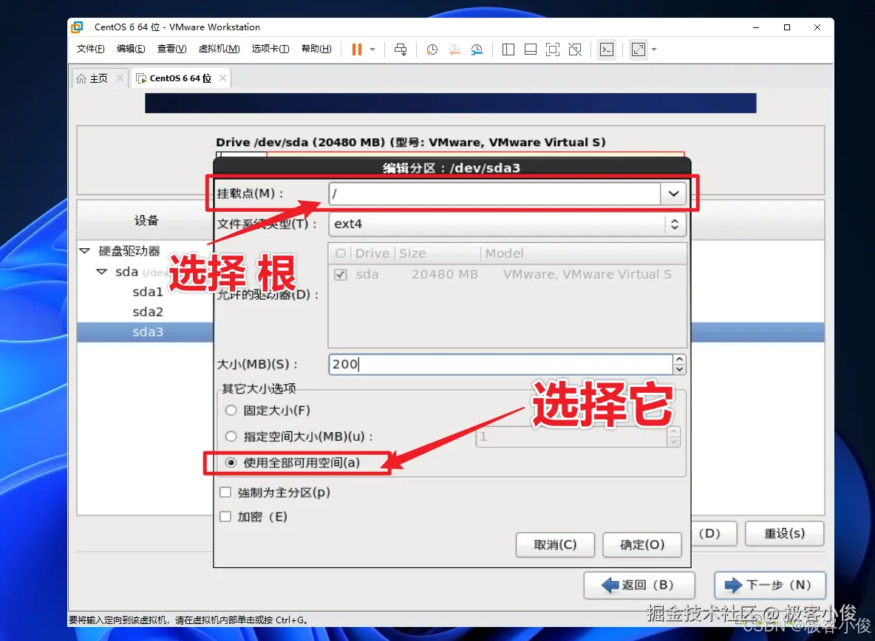The height and width of the screenshot is (641, 875).
Task: Open the 虚拟机(M) menu
Action: pos(219,49)
